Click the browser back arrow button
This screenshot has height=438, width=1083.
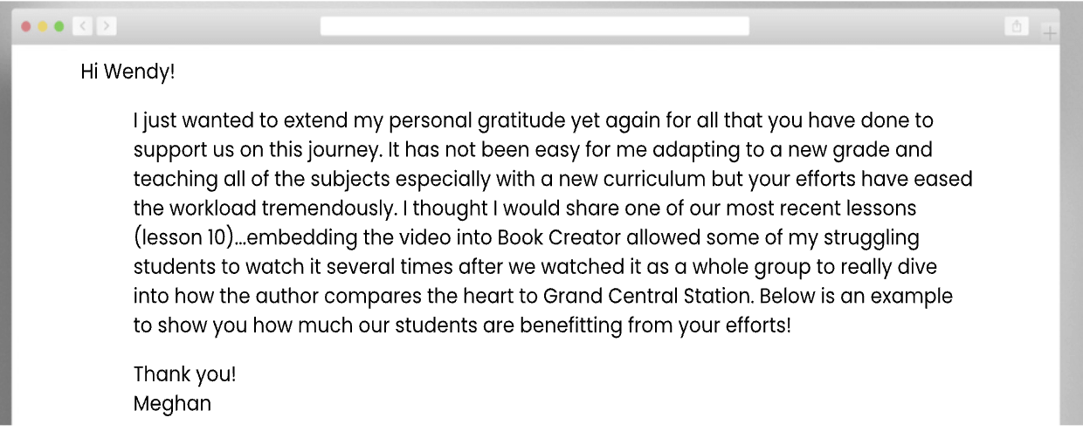(84, 26)
